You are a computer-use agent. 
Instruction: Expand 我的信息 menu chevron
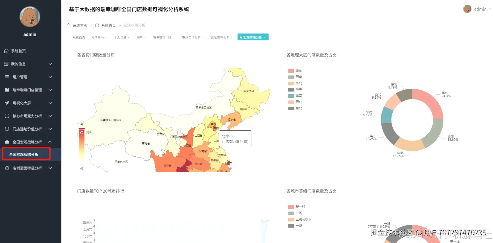50,64
